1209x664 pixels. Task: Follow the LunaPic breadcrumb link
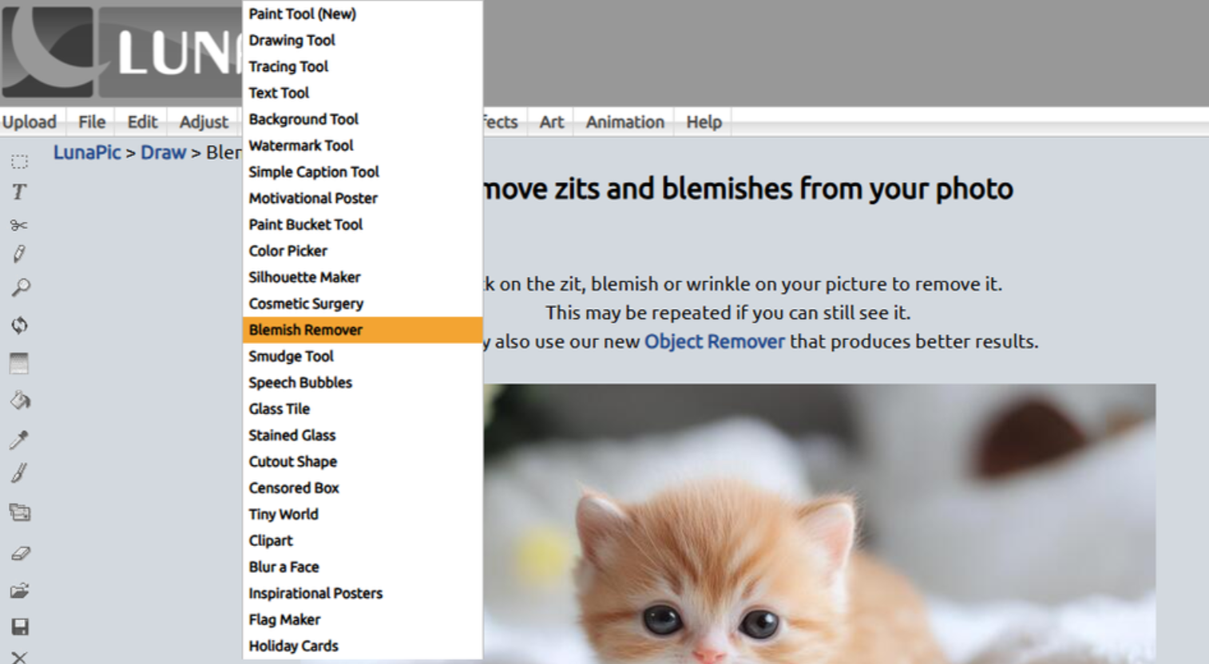tap(87, 152)
